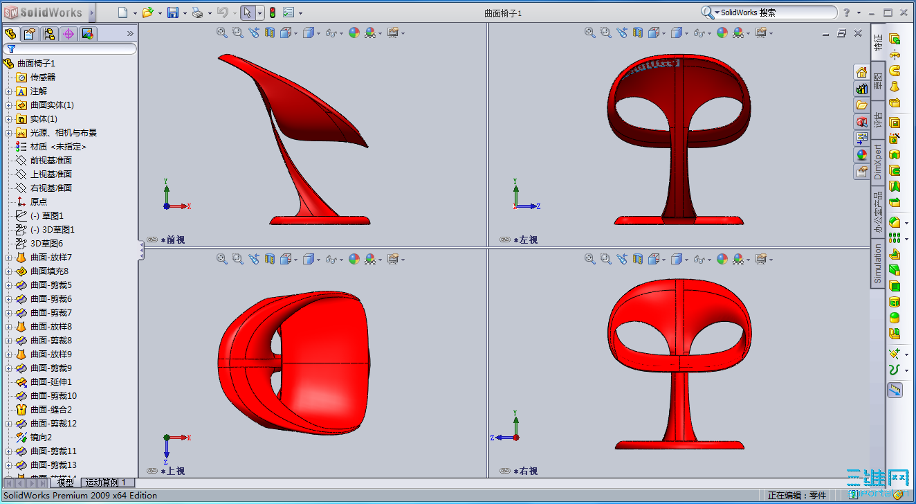Open the PropertyManager tab icon
Viewport: 916px width, 504px height.
pyautogui.click(x=30, y=34)
